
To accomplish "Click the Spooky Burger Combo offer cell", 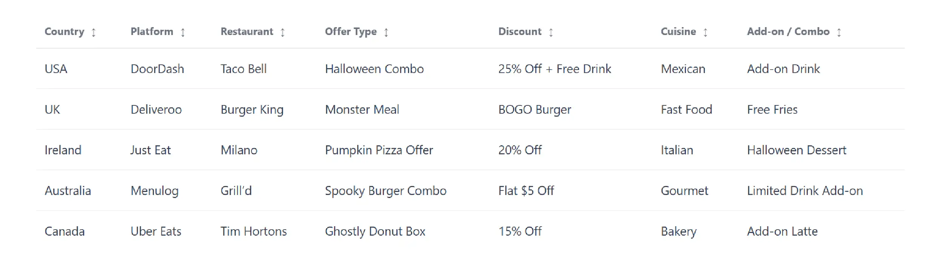I will click(385, 191).
